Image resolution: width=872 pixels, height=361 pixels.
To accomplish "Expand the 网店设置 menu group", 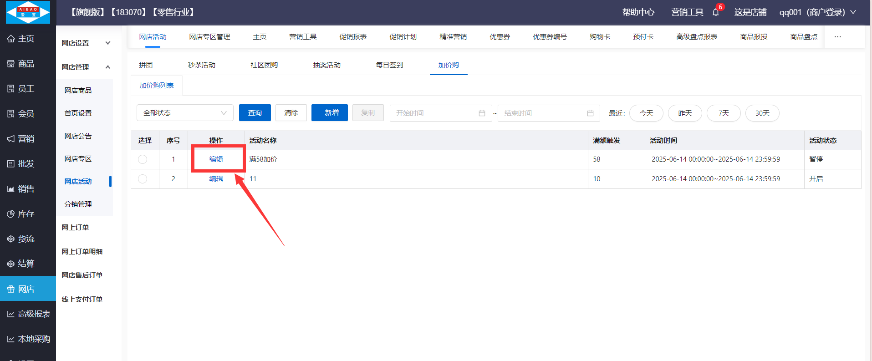I will [x=86, y=43].
